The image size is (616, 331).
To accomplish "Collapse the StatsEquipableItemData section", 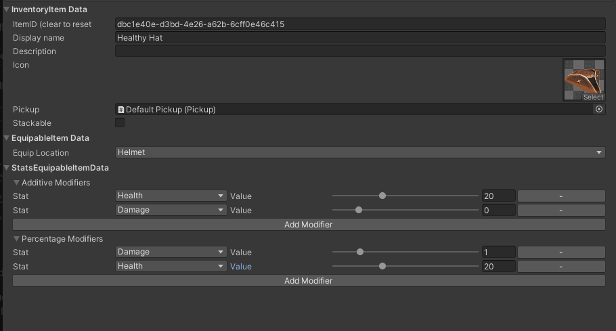I will [7, 167].
